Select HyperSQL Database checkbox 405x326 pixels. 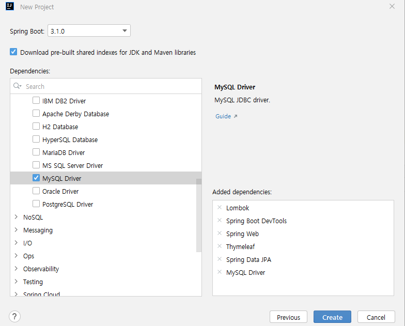point(36,139)
